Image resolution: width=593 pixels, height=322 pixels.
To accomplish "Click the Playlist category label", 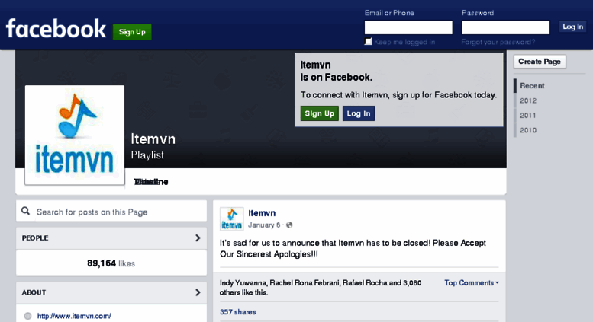I will tap(147, 155).
